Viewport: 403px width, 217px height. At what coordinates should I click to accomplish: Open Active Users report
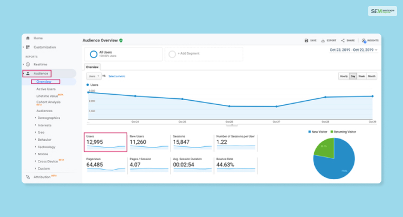click(x=46, y=89)
